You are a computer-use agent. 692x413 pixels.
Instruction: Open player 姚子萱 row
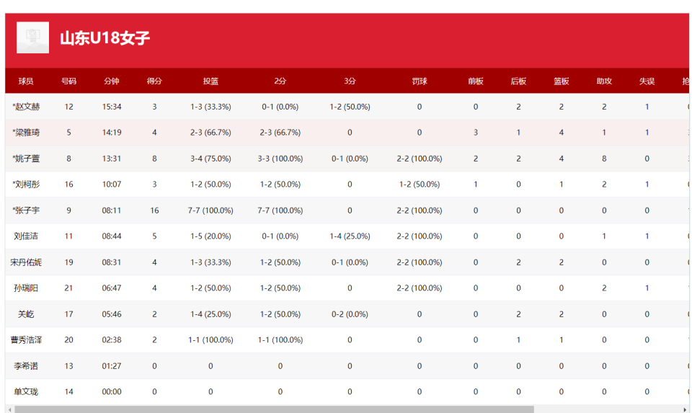pos(26,159)
